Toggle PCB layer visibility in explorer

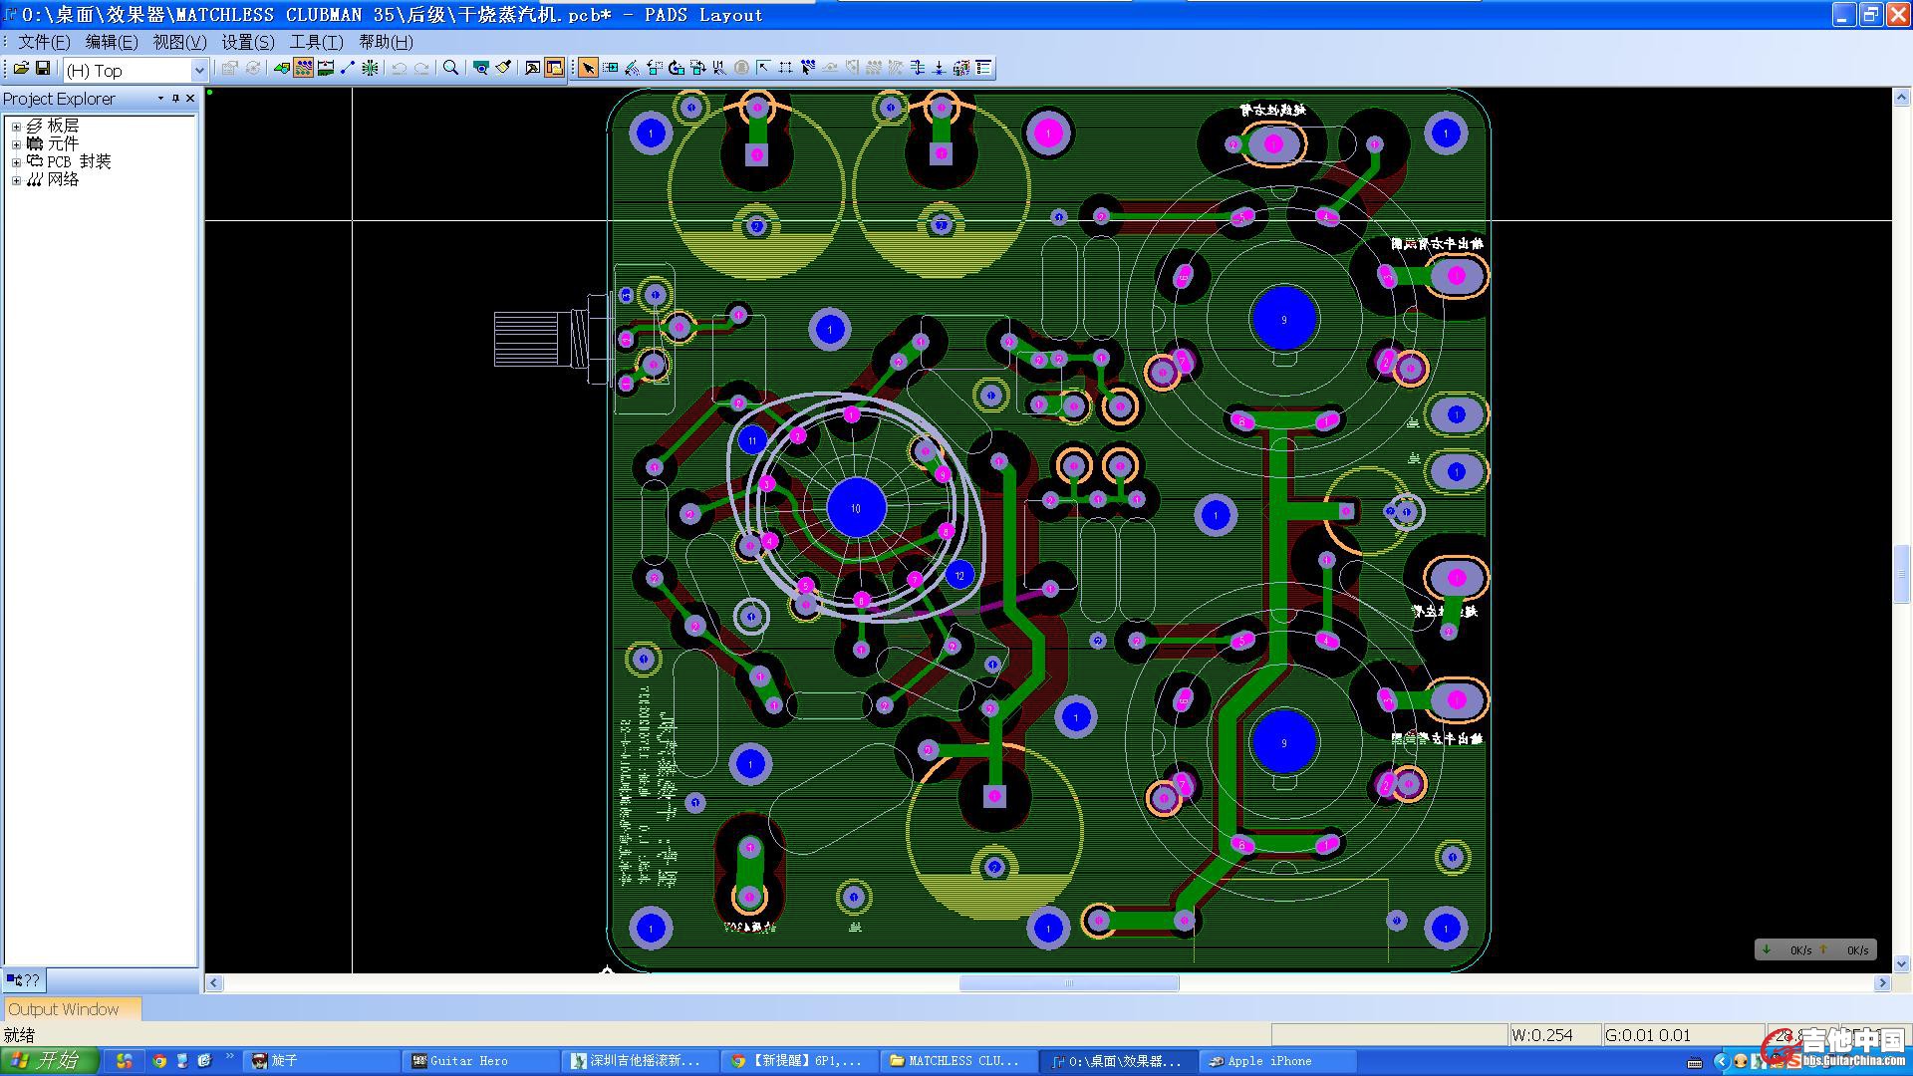(x=13, y=125)
